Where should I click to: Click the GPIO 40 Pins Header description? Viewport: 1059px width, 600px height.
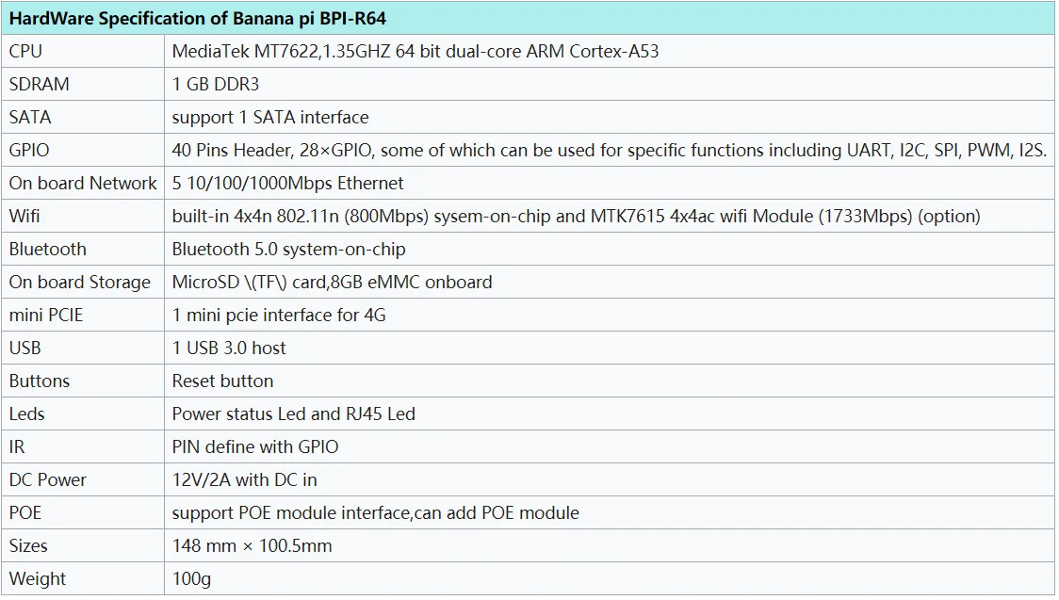pos(610,150)
